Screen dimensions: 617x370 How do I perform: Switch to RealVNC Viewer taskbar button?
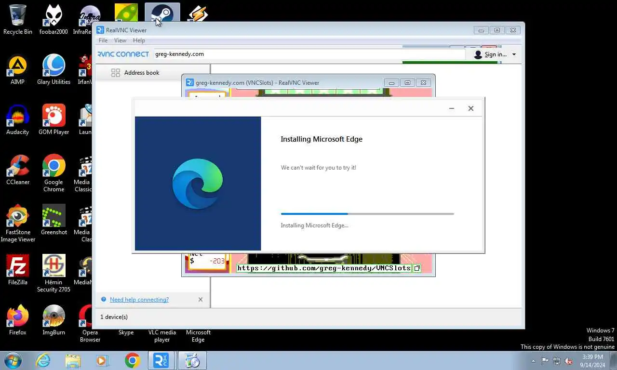coord(161,360)
